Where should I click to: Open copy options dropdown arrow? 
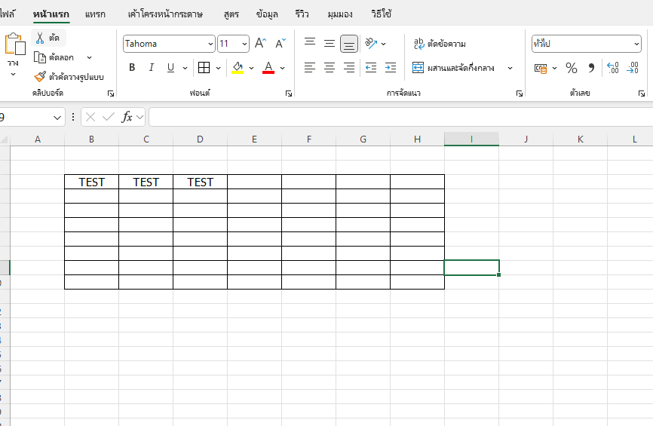(89, 57)
